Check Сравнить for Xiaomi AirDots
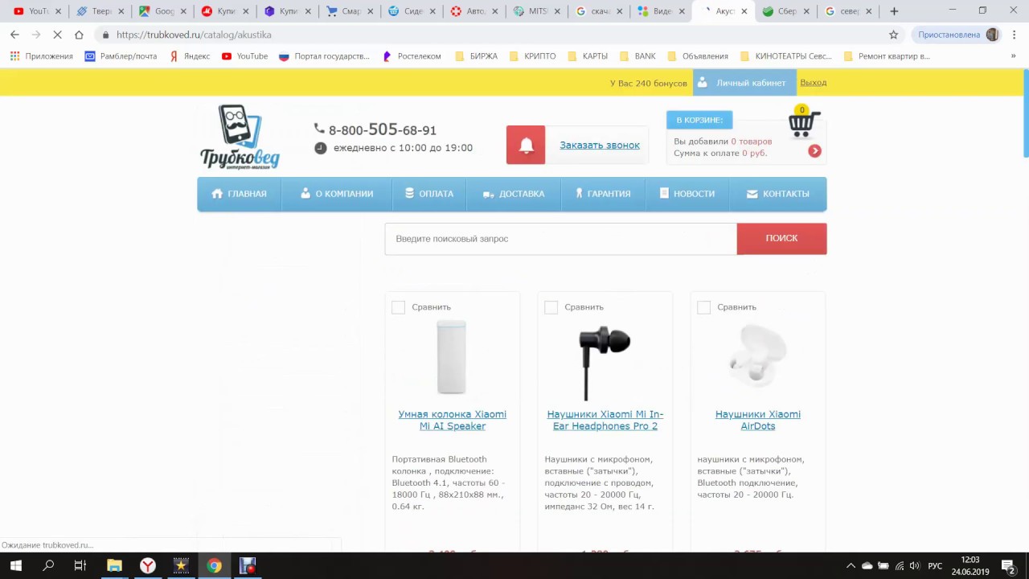The image size is (1029, 579). 703,307
